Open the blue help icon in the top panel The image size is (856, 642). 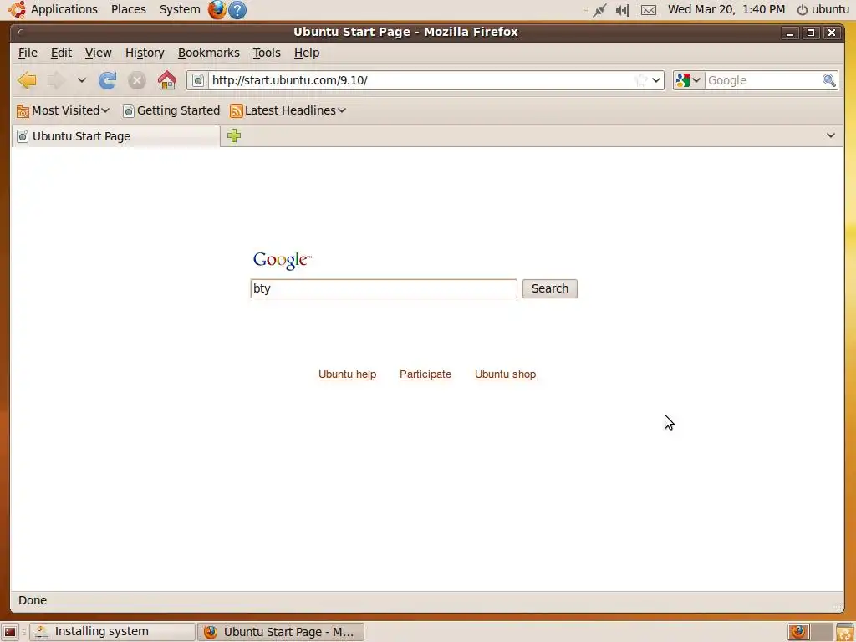(237, 10)
